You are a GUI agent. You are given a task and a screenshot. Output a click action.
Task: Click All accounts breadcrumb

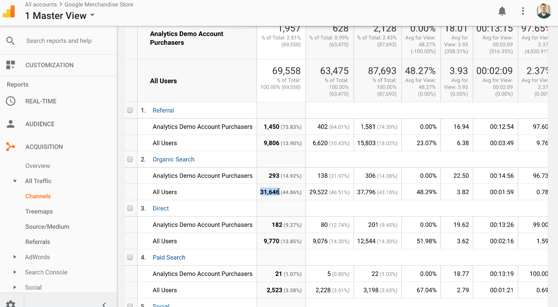pyautogui.click(x=41, y=5)
